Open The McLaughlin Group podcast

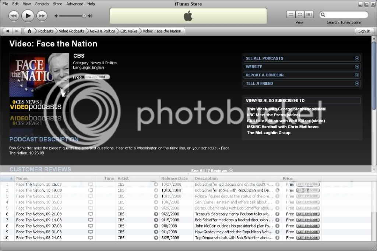269,132
